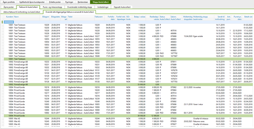Viewport: 254px width, 129px height.
Task: Click the Saksnr. AutoCollect column header
Action: tap(176, 18)
